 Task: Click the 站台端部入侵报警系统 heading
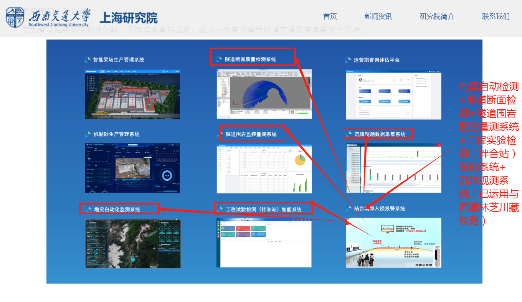coord(380,208)
